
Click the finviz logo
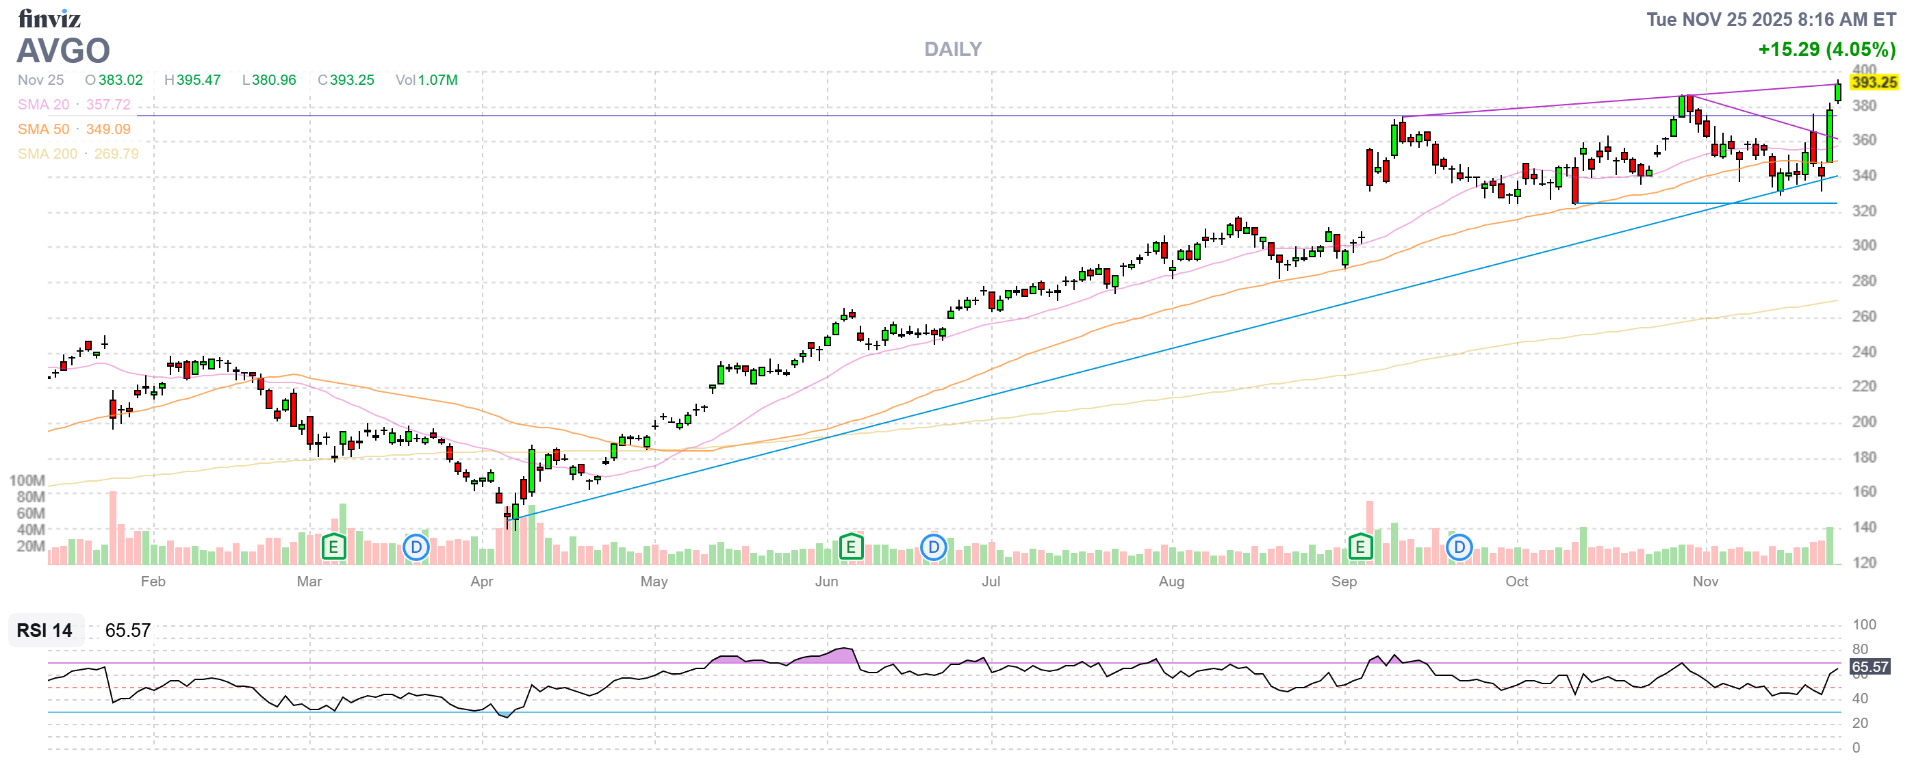(49, 18)
